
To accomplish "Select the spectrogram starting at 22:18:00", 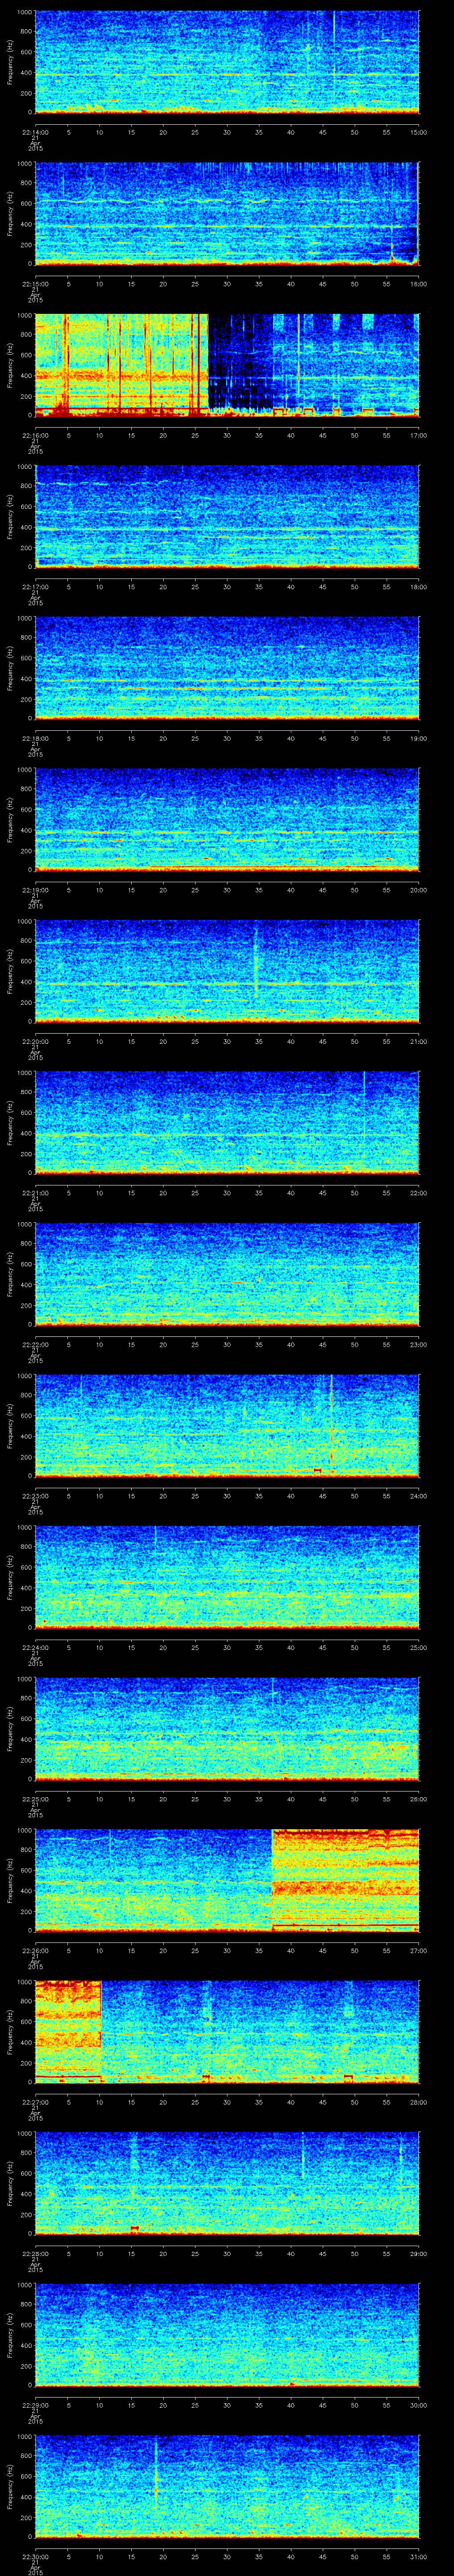I will coord(227,668).
